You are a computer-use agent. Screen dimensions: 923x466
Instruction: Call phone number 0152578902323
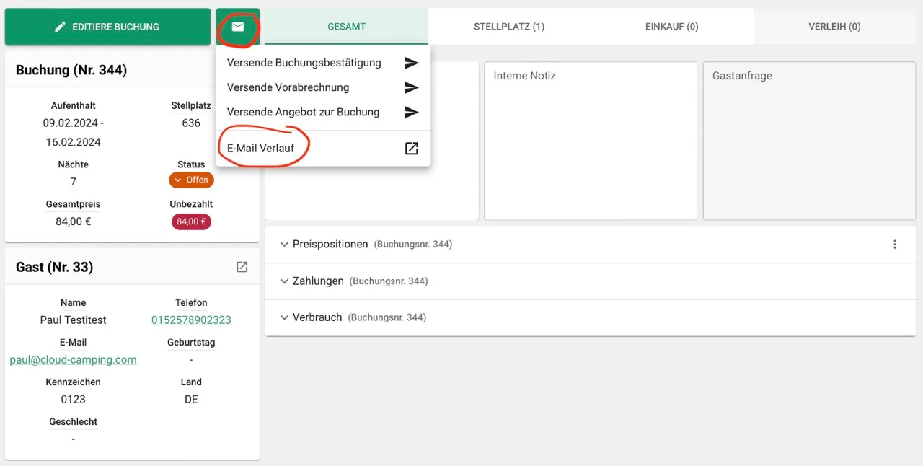click(x=191, y=320)
